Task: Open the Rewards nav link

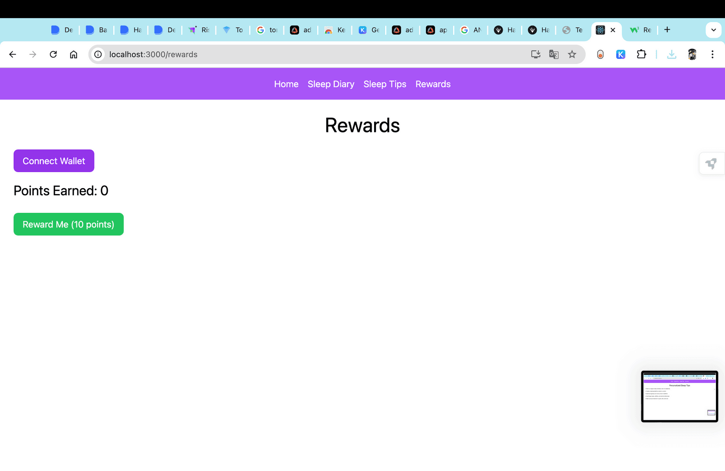Action: [433, 84]
